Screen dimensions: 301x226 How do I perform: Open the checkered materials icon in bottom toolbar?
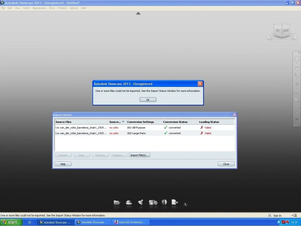[153, 202]
